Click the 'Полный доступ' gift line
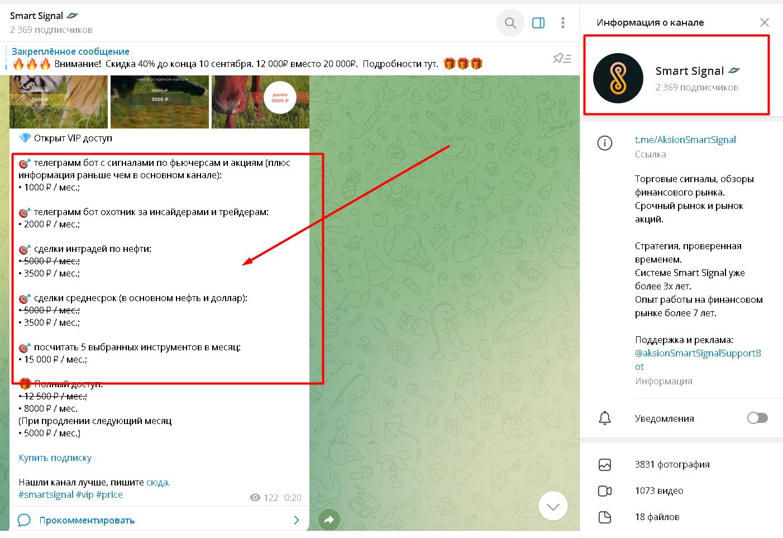 click(x=61, y=384)
